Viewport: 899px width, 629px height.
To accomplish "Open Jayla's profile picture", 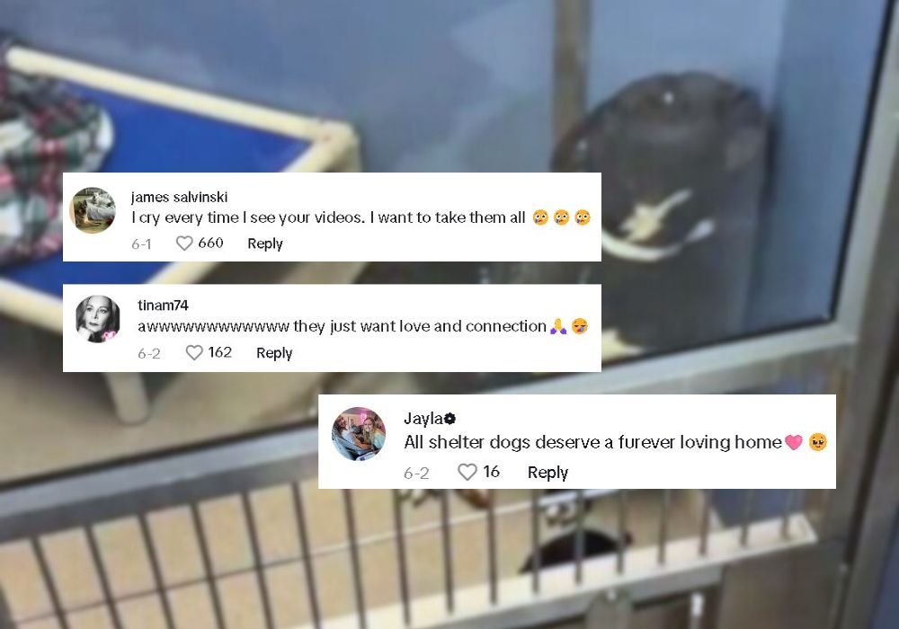I will click(x=359, y=434).
